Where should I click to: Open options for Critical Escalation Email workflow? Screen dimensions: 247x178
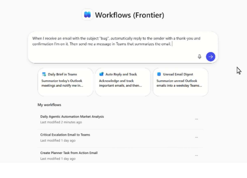(x=196, y=137)
